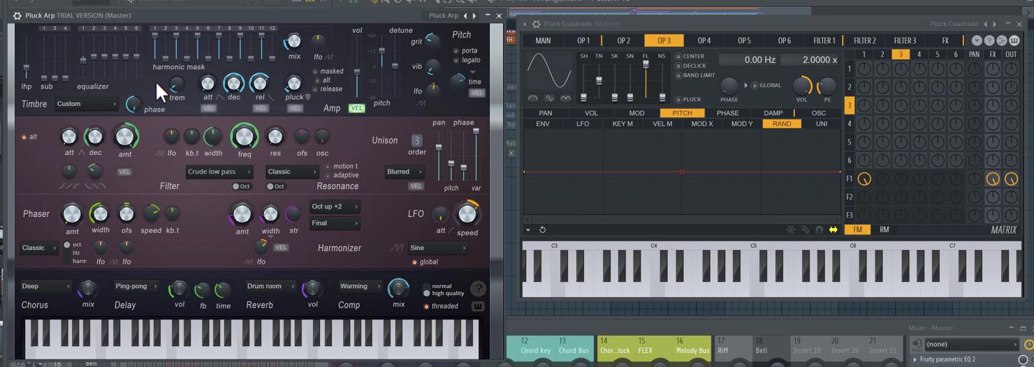The width and height of the screenshot is (1034, 367).
Task: Select next preset arrow in Pluck Arp title bar
Action: 474,15
